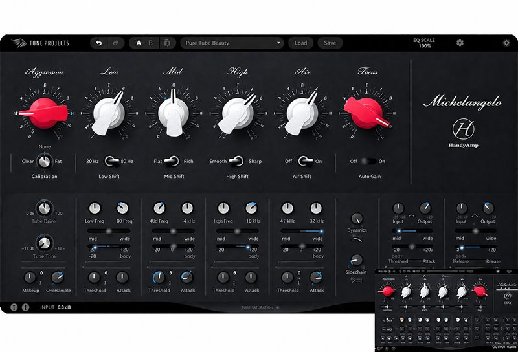This screenshot has height=352, width=518.
Task: Click the Low band body -20/+20 slider
Action: coord(109,247)
